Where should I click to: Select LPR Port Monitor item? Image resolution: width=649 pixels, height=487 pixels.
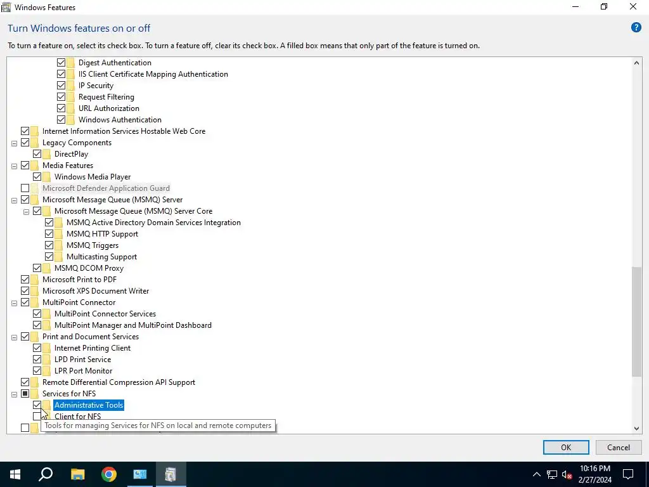pyautogui.click(x=83, y=370)
